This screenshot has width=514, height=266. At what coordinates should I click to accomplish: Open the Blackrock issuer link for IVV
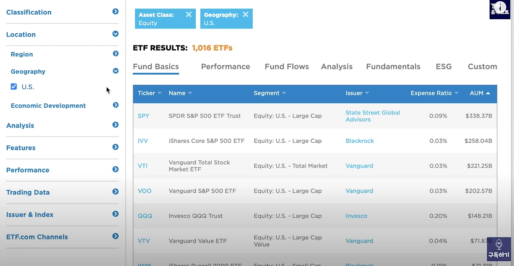(360, 141)
